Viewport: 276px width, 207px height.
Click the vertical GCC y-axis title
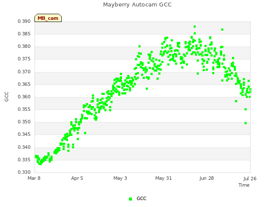click(x=6, y=97)
